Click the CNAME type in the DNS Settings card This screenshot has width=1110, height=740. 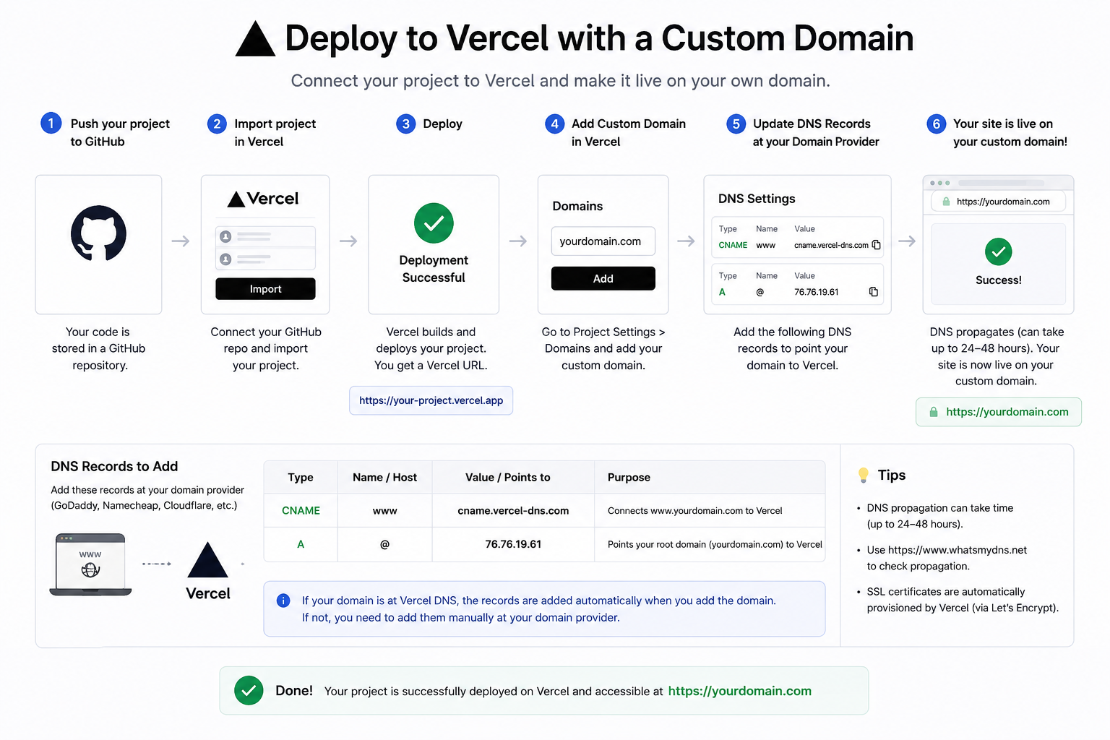point(733,245)
